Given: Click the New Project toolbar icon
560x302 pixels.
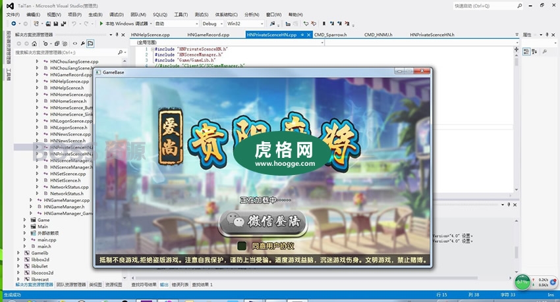Looking at the screenshot, I should (36, 24).
